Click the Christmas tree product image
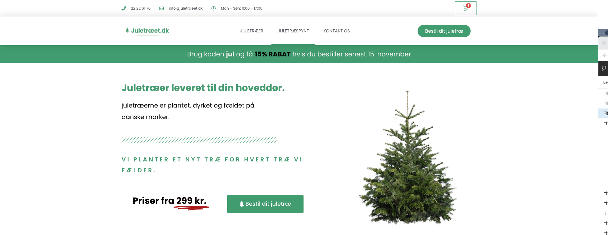Image resolution: width=608 pixels, height=235 pixels. [408, 157]
